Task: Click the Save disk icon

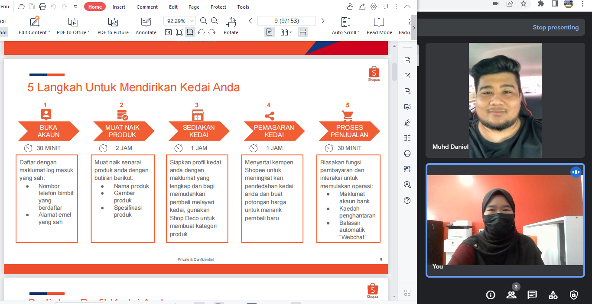Action: pos(32,6)
